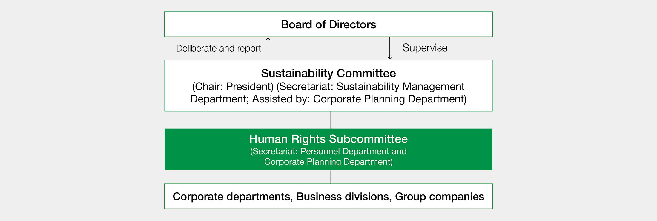657x221 pixels.
Task: Click the Human Rights Subcommittee heading
Action: tap(328, 139)
